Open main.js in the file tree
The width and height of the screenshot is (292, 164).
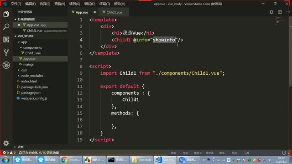(40, 64)
